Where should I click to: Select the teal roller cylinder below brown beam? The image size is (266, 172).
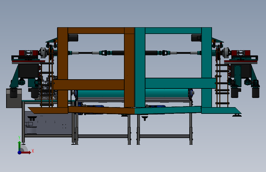click(x=101, y=94)
